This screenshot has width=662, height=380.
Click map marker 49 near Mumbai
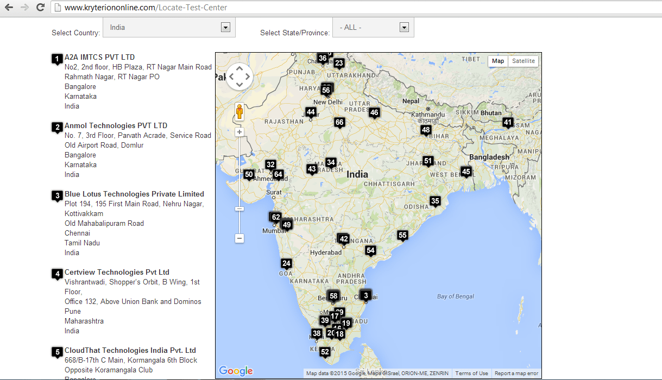tap(287, 225)
